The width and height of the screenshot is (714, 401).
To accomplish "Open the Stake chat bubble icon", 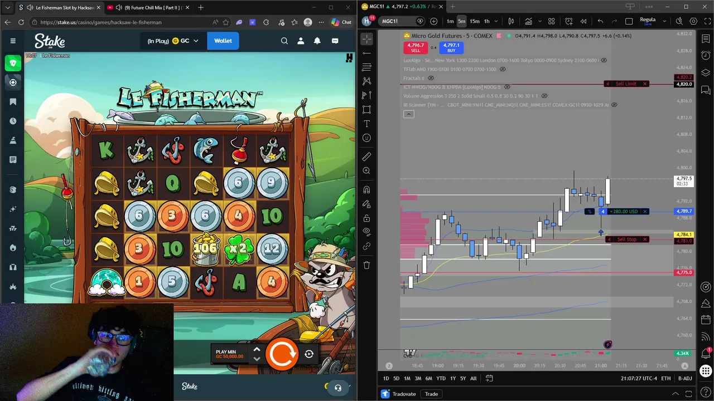I will [335, 41].
